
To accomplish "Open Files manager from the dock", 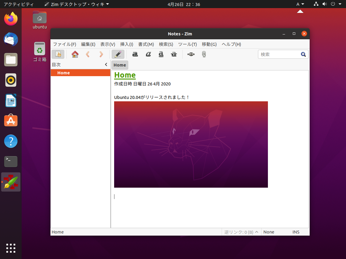I will click(x=11, y=60).
